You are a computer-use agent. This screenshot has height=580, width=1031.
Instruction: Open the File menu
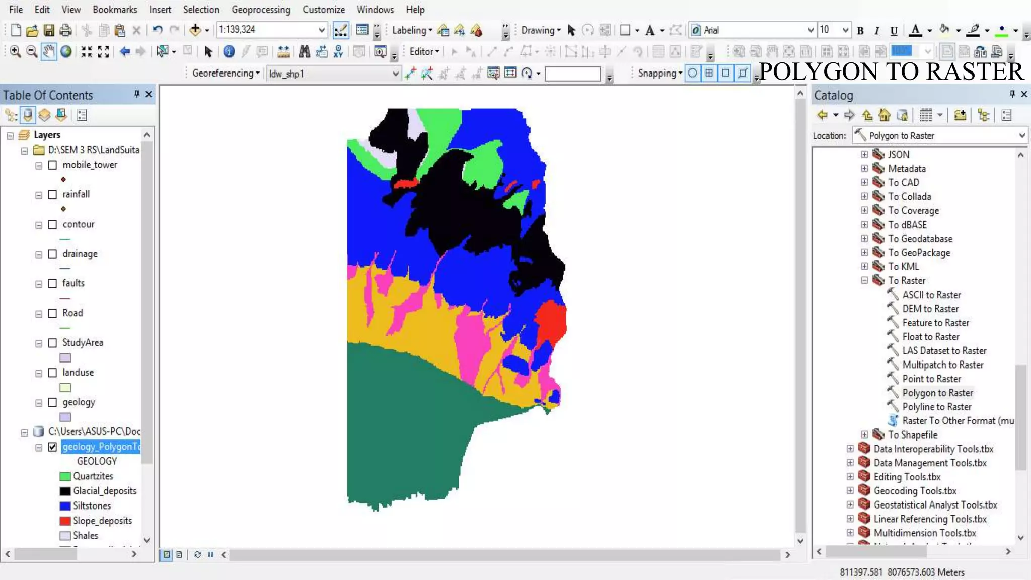coord(16,9)
